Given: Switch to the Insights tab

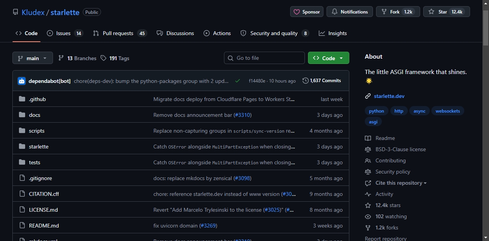Looking at the screenshot, I should click(x=333, y=33).
